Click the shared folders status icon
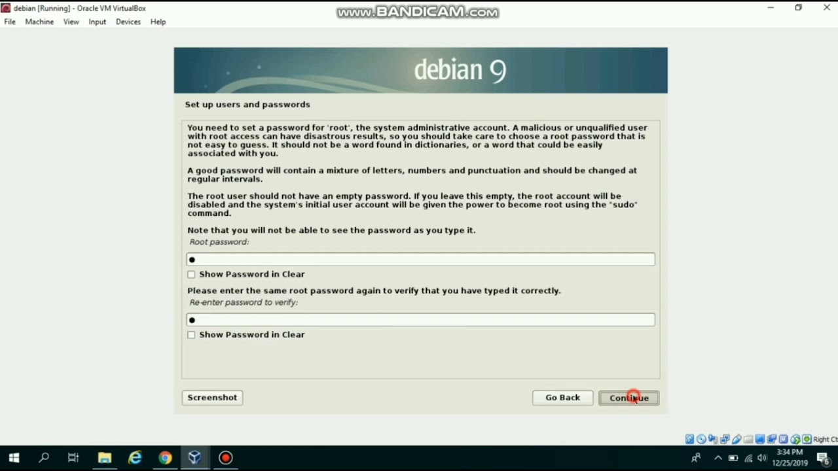The width and height of the screenshot is (838, 471). [748, 440]
